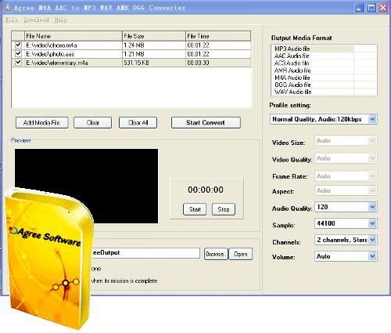Uncheck the E:\video\photo.aac file checkbox
391x333 pixels.
[18, 54]
